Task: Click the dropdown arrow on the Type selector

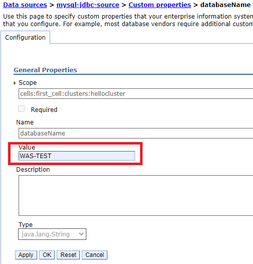Action: coord(81,234)
